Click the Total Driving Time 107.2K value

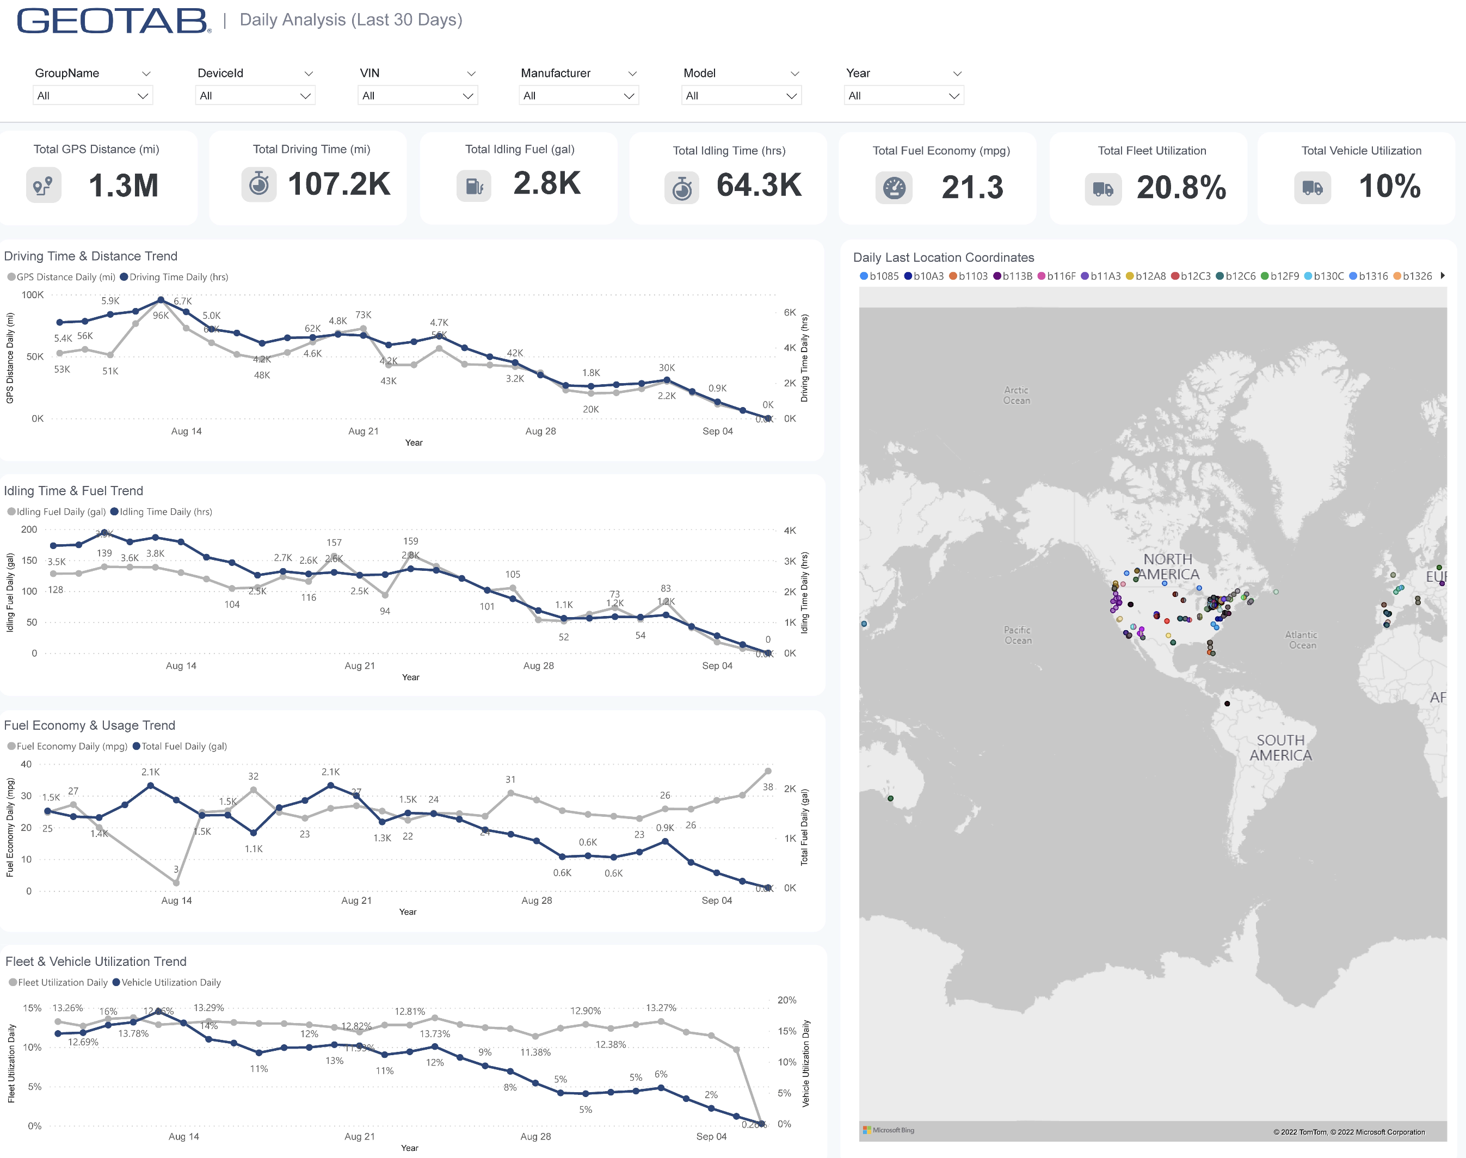[x=339, y=184]
